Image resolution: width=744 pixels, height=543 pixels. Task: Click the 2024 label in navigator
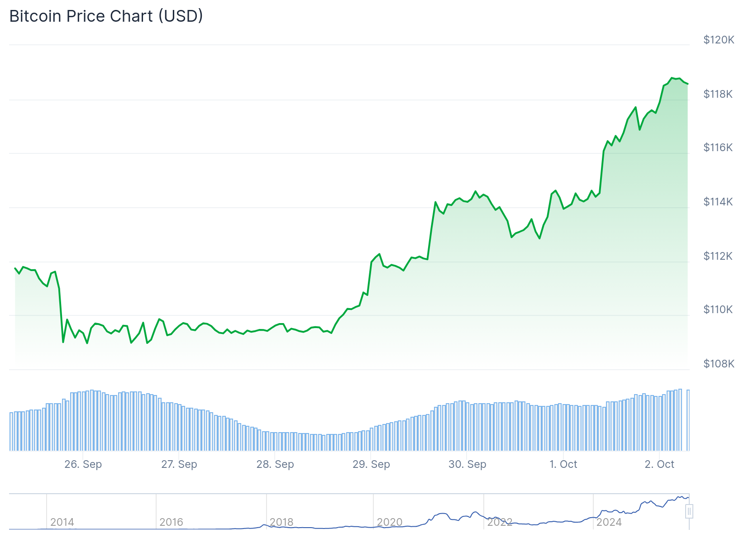(609, 522)
